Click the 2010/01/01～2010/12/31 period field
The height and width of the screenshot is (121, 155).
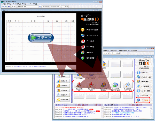pos(51,7)
